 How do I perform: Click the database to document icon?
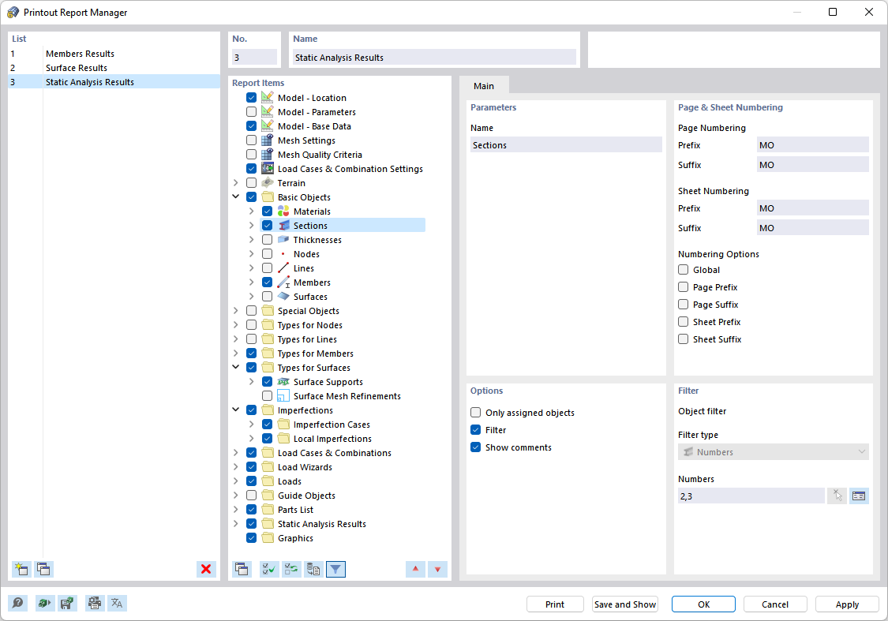(x=313, y=569)
